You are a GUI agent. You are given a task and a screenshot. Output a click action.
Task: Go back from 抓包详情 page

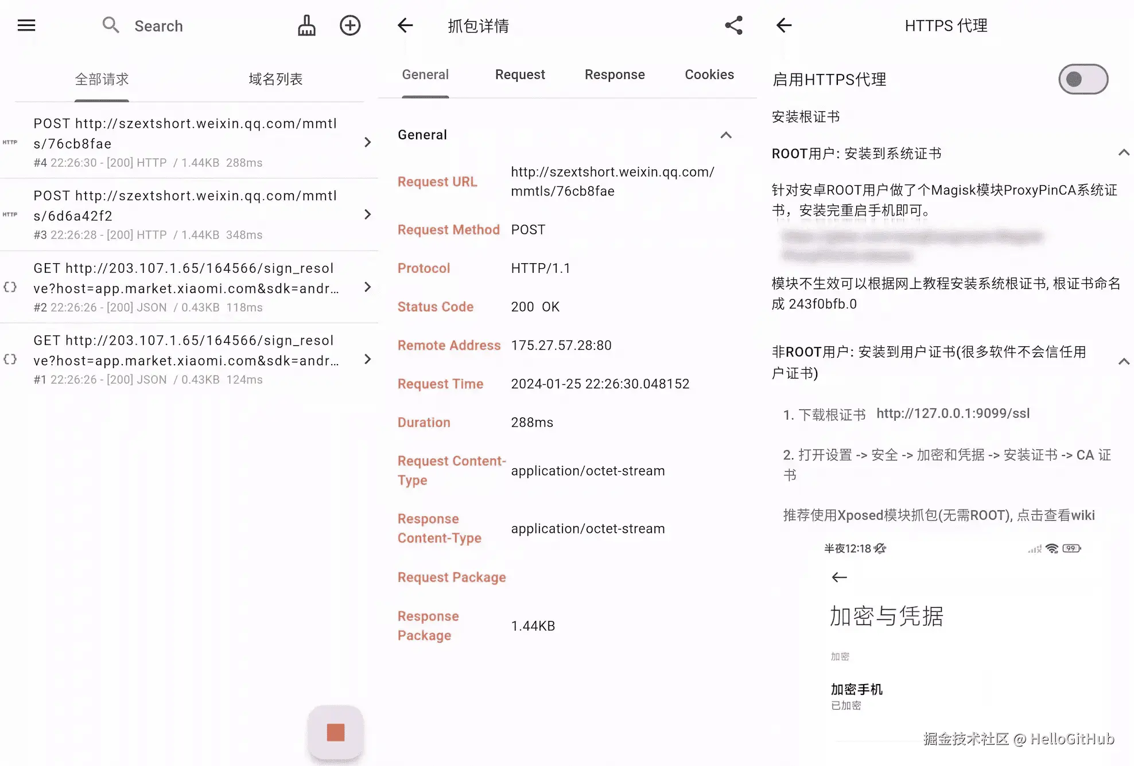405,25
